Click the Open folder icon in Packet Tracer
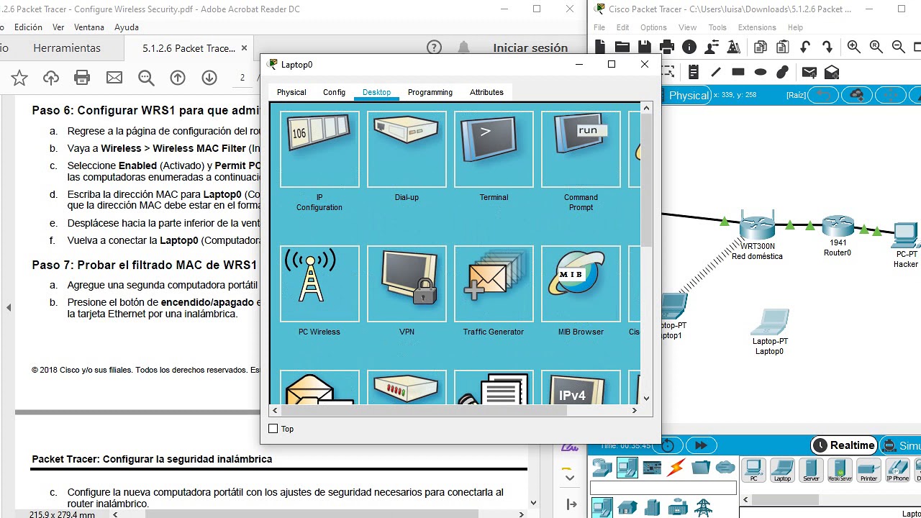 point(622,47)
